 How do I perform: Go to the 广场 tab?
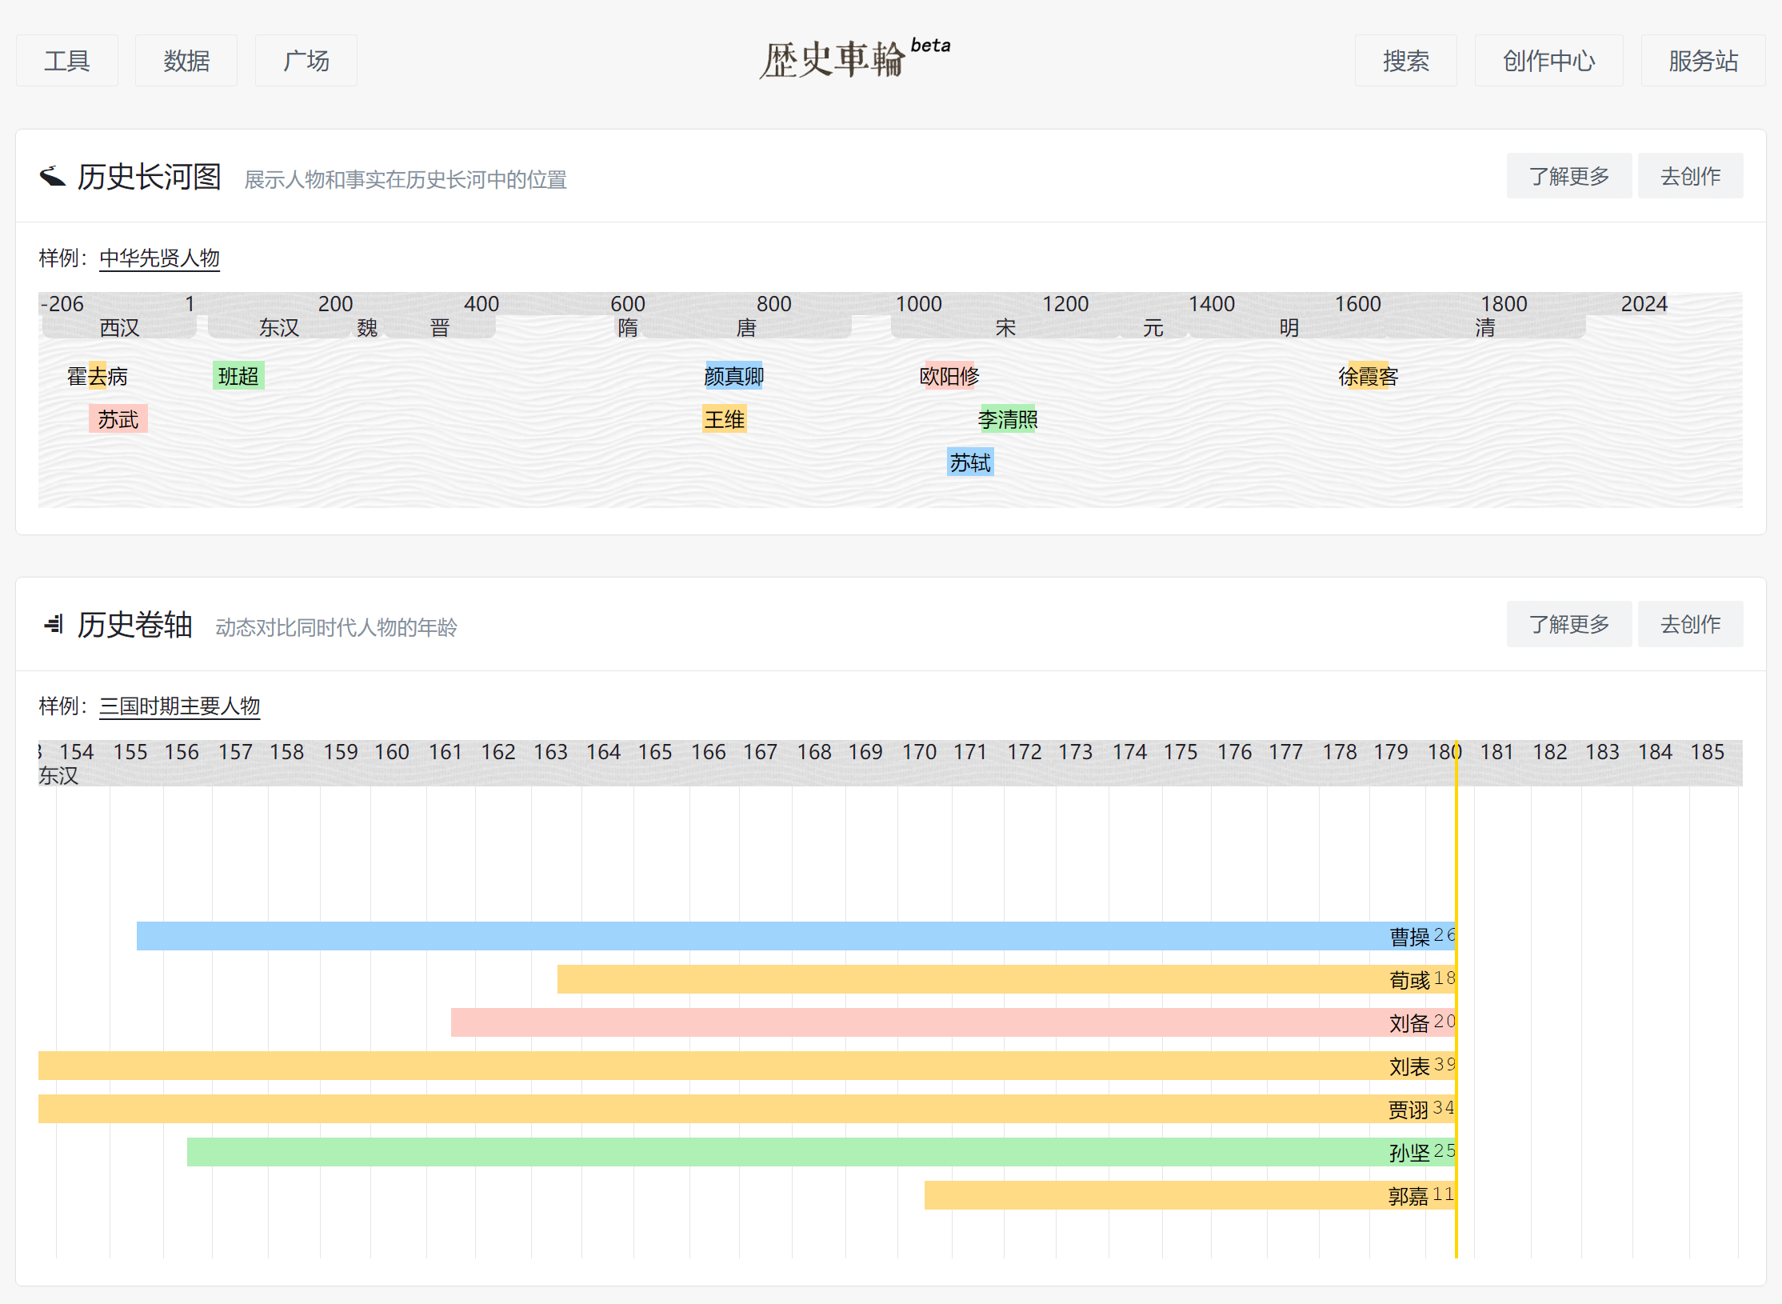point(306,61)
